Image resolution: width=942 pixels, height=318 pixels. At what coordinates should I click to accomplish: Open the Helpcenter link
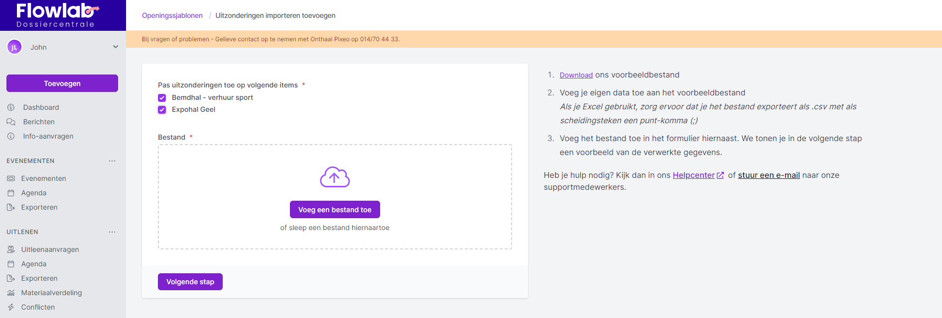693,175
